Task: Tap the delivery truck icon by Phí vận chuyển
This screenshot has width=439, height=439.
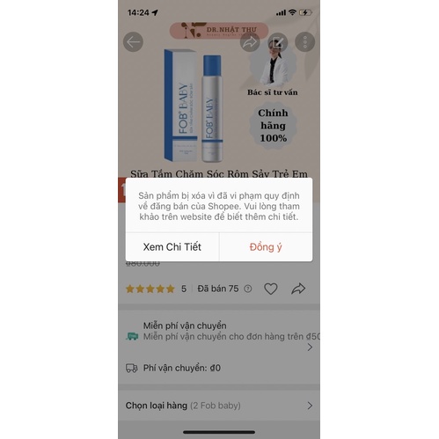Action: (132, 368)
